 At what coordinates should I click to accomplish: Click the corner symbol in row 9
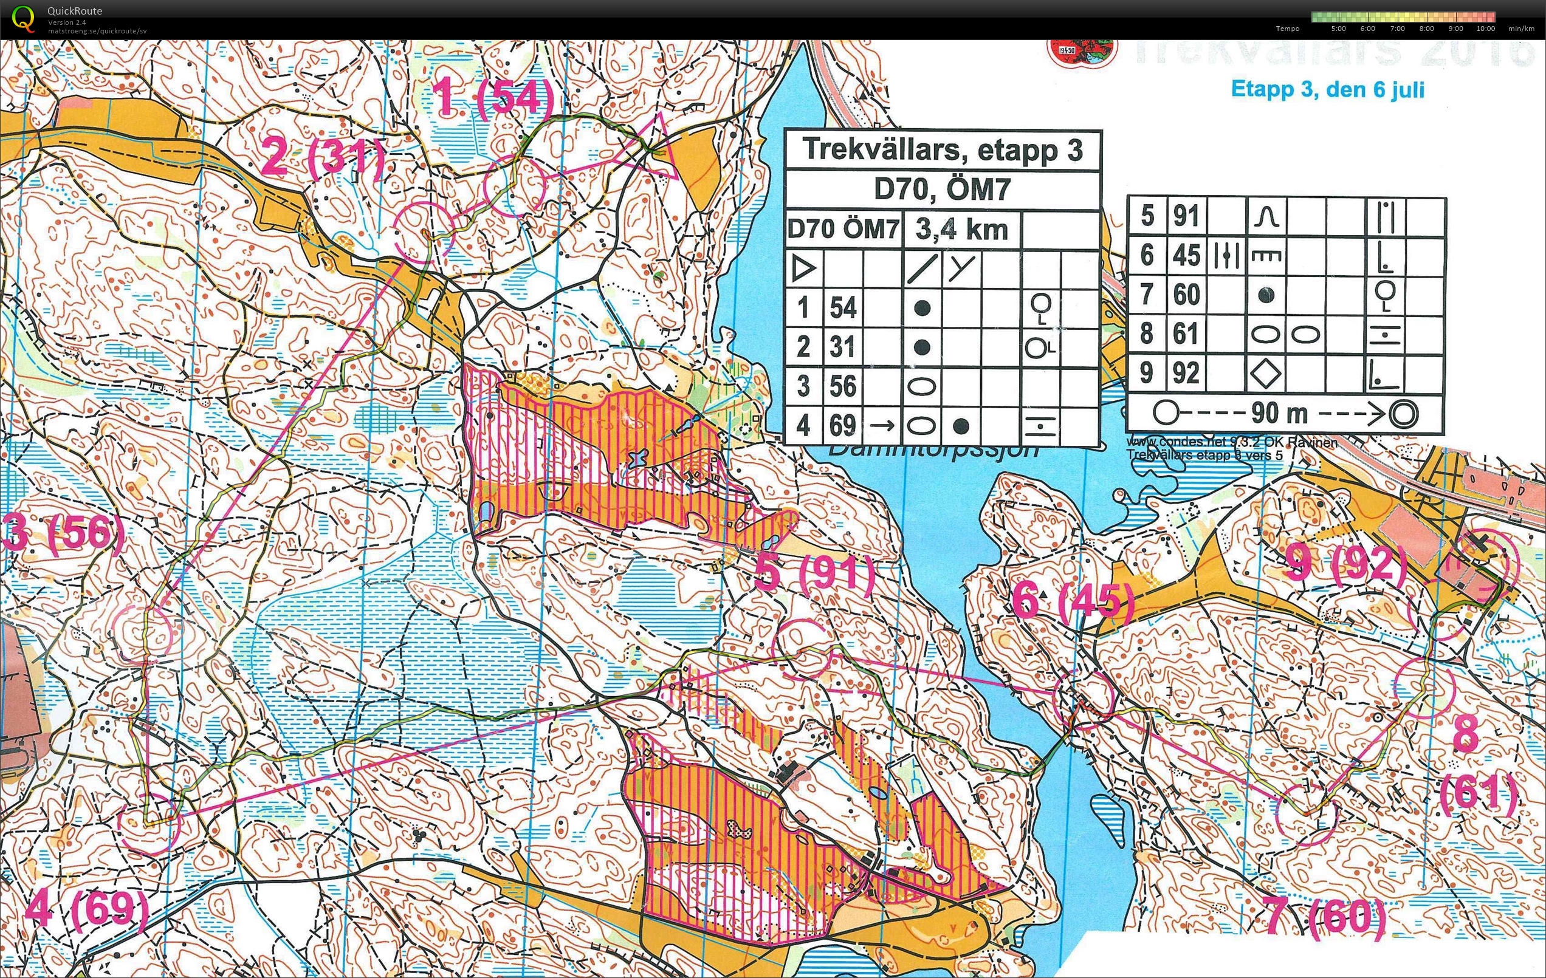coord(1384,374)
